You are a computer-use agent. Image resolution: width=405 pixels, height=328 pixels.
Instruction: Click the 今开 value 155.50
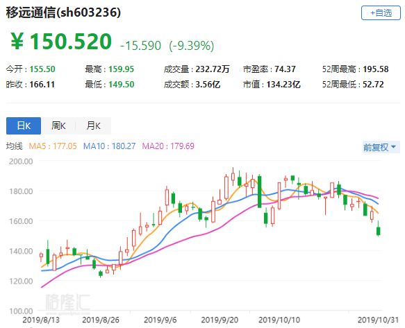[42, 69]
